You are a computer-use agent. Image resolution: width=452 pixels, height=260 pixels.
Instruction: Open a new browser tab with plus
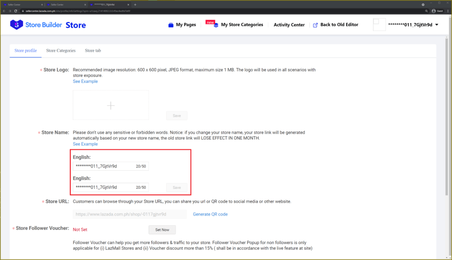[135, 4]
